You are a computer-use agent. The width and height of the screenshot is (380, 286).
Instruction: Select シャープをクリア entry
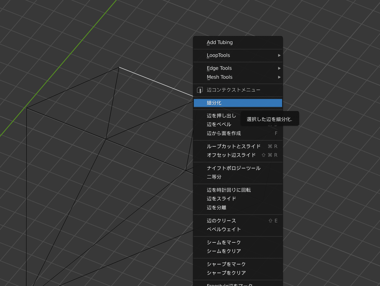tap(238, 273)
